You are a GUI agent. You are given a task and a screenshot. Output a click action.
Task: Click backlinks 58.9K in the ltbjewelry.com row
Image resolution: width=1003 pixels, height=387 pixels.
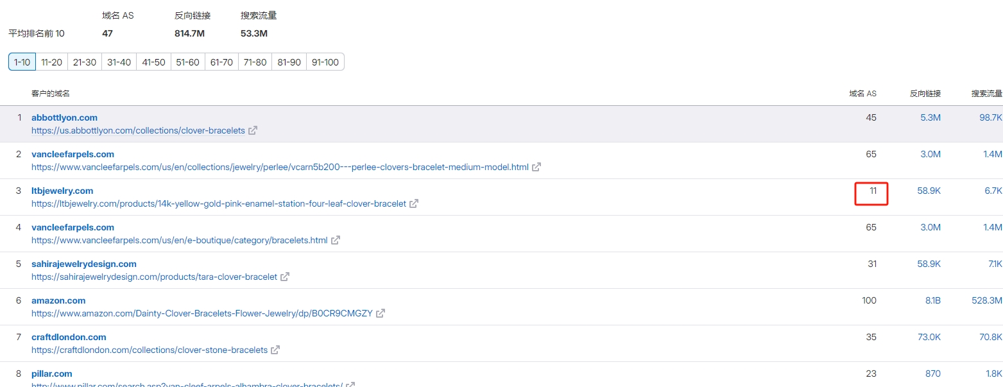click(929, 191)
